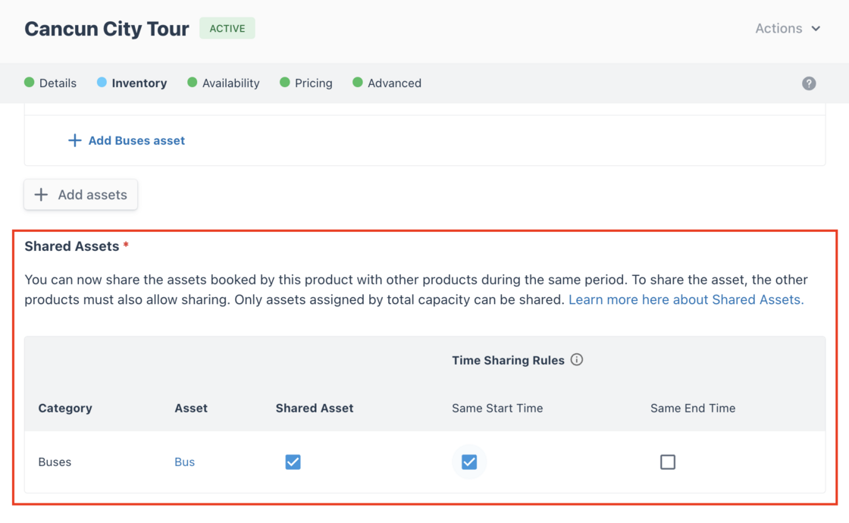Open the Availability tab
Image resolution: width=849 pixels, height=523 pixels.
point(224,83)
